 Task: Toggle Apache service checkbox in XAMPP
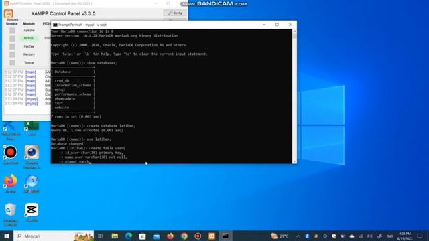[x=12, y=31]
